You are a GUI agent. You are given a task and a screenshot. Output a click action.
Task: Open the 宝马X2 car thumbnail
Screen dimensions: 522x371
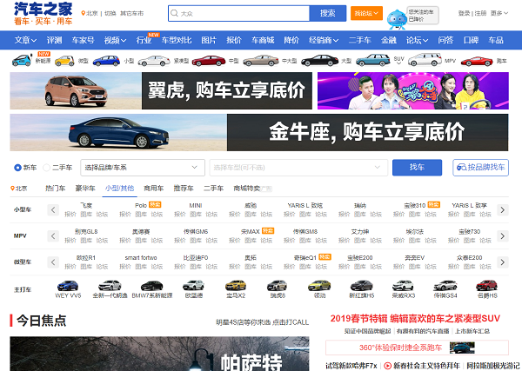236,286
